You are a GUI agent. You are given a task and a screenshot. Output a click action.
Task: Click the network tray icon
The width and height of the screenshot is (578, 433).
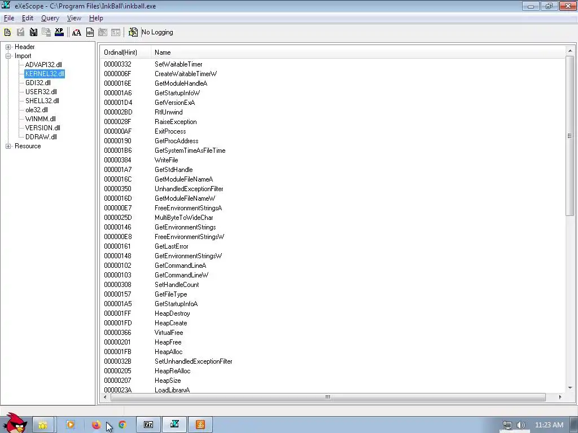click(x=507, y=425)
